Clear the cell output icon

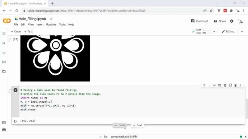pos(15,121)
